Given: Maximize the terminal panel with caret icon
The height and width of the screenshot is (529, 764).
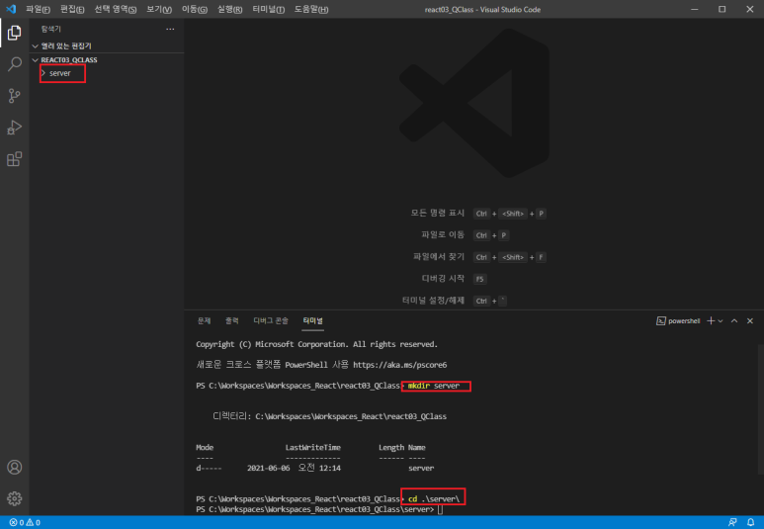Looking at the screenshot, I should click(x=734, y=320).
